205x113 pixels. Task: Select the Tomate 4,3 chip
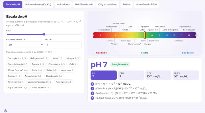(38, 64)
